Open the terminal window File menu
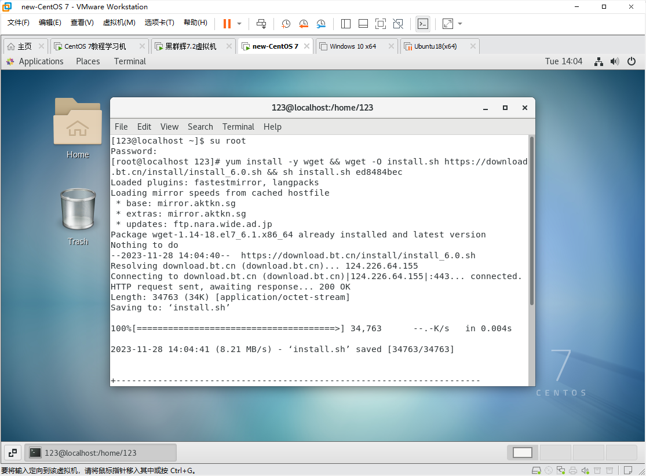The width and height of the screenshot is (646, 476). [x=121, y=127]
